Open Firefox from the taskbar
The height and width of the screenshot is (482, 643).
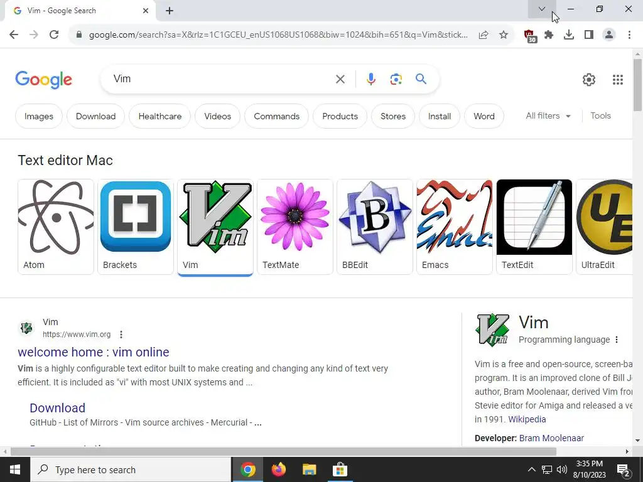279,469
